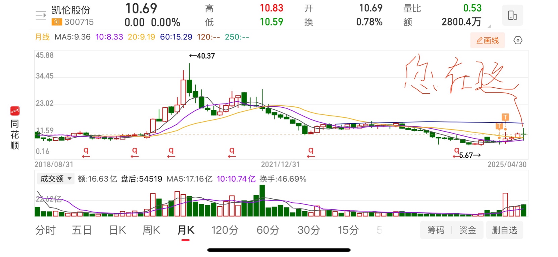Tap MA 60:15.29 indicator value
This screenshot has width=558, height=257.
click(176, 37)
